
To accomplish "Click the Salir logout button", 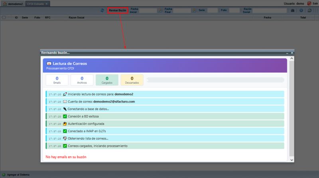I will (313, 4).
